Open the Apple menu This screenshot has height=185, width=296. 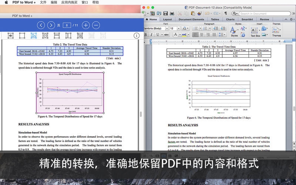pyautogui.click(x=6, y=2)
